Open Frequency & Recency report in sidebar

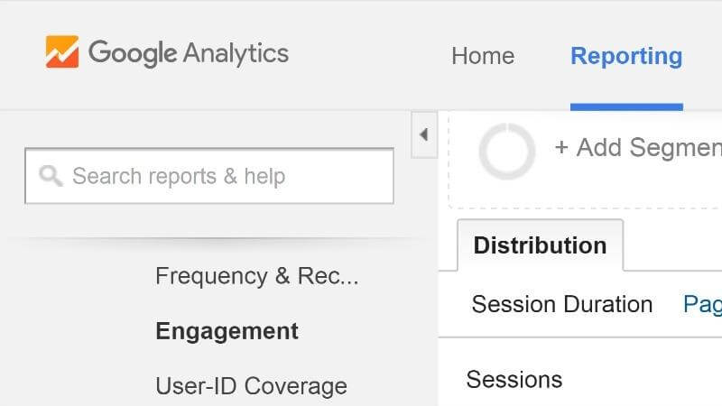click(x=257, y=276)
